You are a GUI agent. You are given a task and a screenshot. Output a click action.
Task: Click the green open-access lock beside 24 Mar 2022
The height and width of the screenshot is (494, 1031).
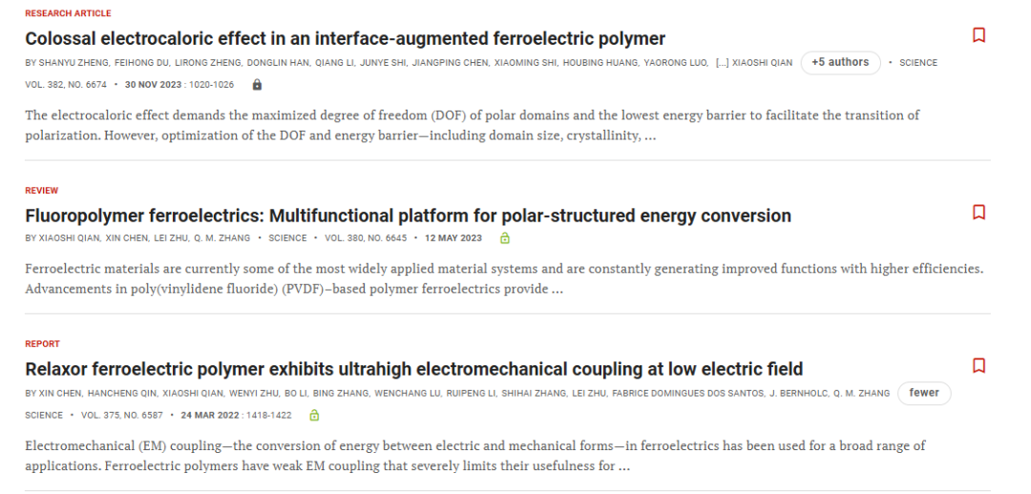click(x=314, y=415)
